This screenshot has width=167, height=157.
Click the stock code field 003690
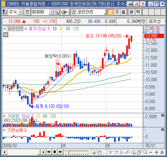click(x=40, y=12)
